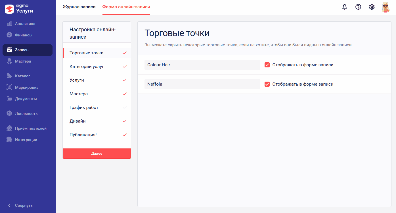Open Категории услуг setup step
Image resolution: width=396 pixels, height=213 pixels.
click(x=97, y=67)
